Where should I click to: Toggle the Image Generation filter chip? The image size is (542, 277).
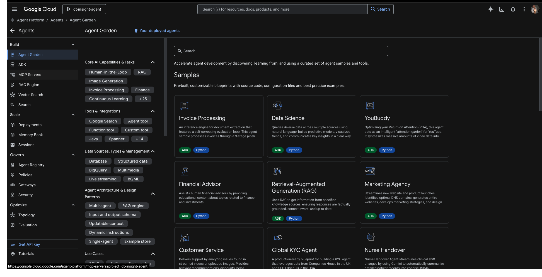tap(106, 81)
